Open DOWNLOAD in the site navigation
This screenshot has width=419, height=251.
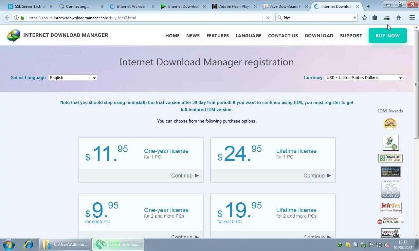319,36
